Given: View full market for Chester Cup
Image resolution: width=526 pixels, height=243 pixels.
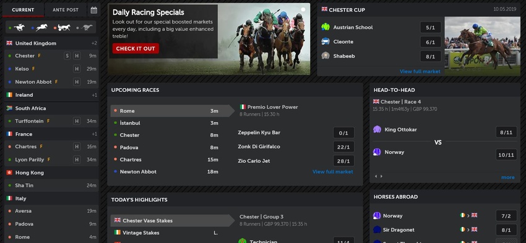Looking at the screenshot, I should click(x=420, y=71).
